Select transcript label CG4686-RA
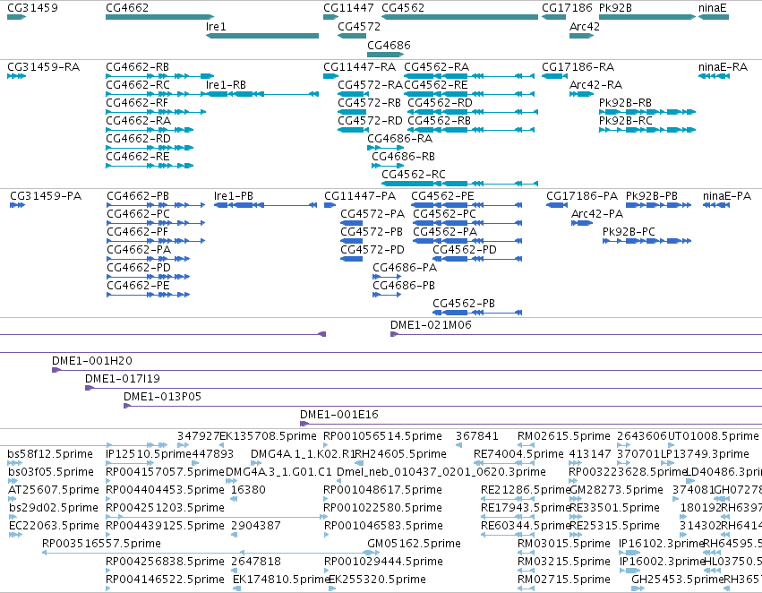The height and width of the screenshot is (593, 762). point(400,139)
